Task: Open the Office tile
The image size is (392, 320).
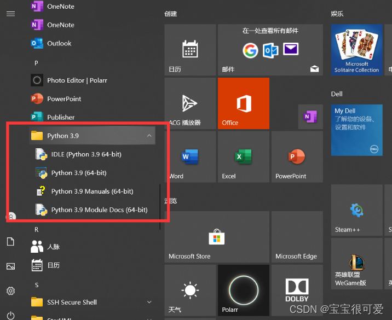Action: [x=244, y=103]
